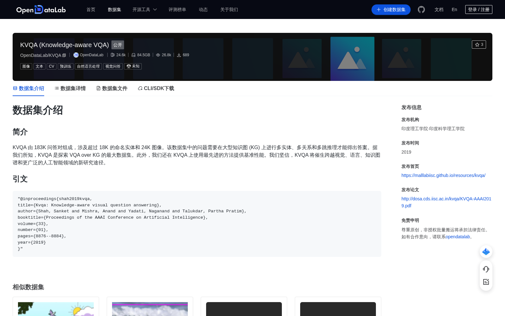Open 文档 in the header

click(x=439, y=9)
